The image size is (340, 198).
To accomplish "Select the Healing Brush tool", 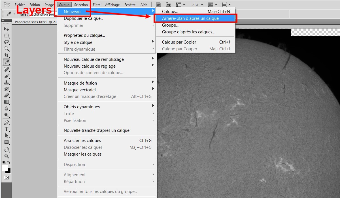I will pyautogui.click(x=7, y=69).
